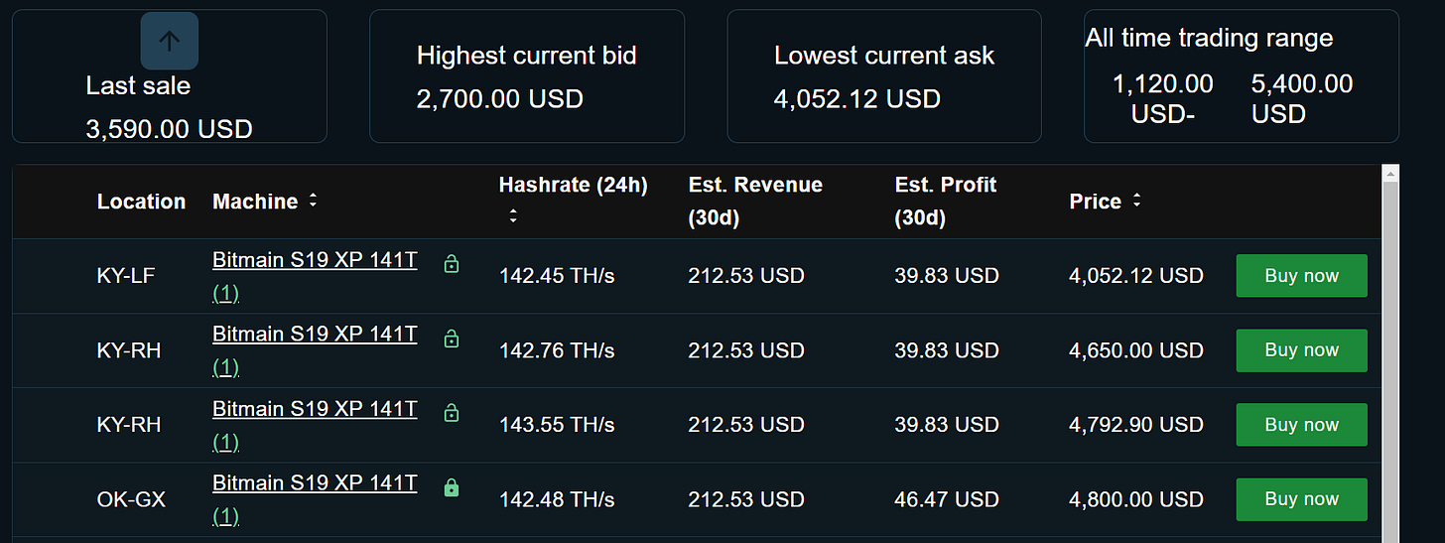Click the table's vertical scrollbar track

tap(1390, 362)
